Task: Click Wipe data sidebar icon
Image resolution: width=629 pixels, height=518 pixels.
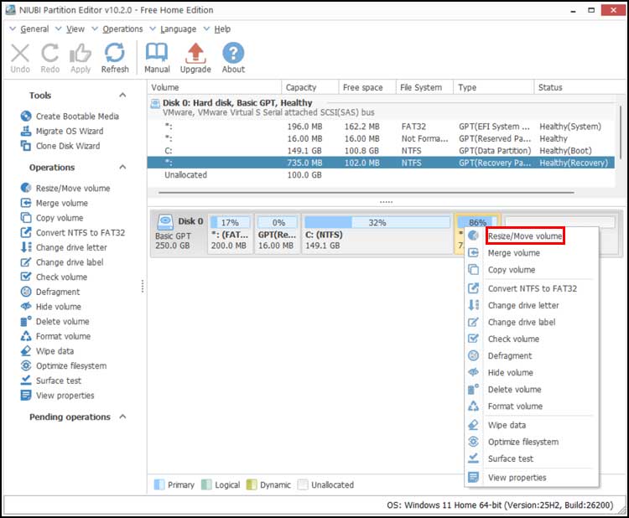Action: click(26, 351)
